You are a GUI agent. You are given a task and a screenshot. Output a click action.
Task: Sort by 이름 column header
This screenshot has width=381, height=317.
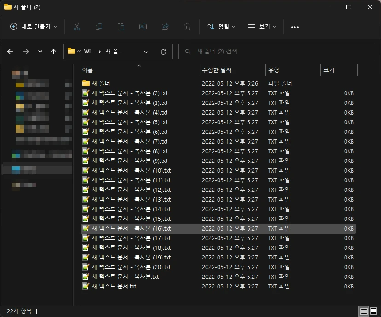point(87,70)
